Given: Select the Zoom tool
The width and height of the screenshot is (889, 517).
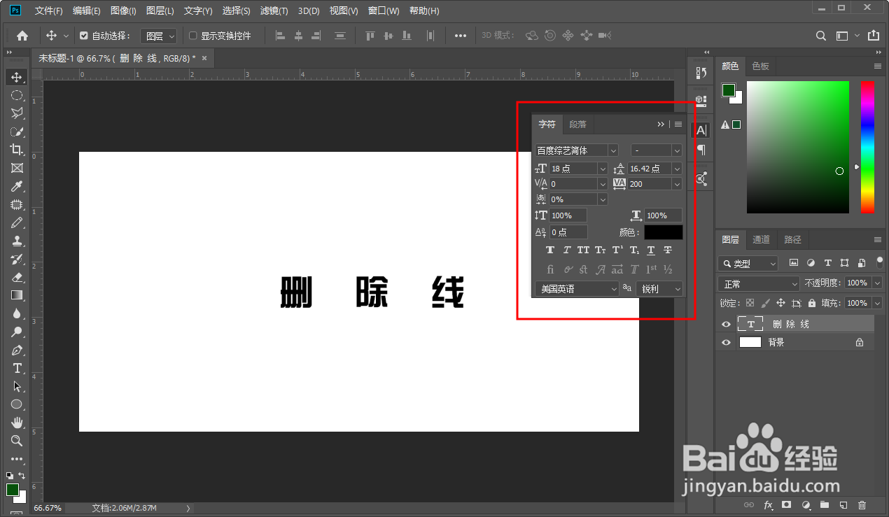Looking at the screenshot, I should [17, 441].
